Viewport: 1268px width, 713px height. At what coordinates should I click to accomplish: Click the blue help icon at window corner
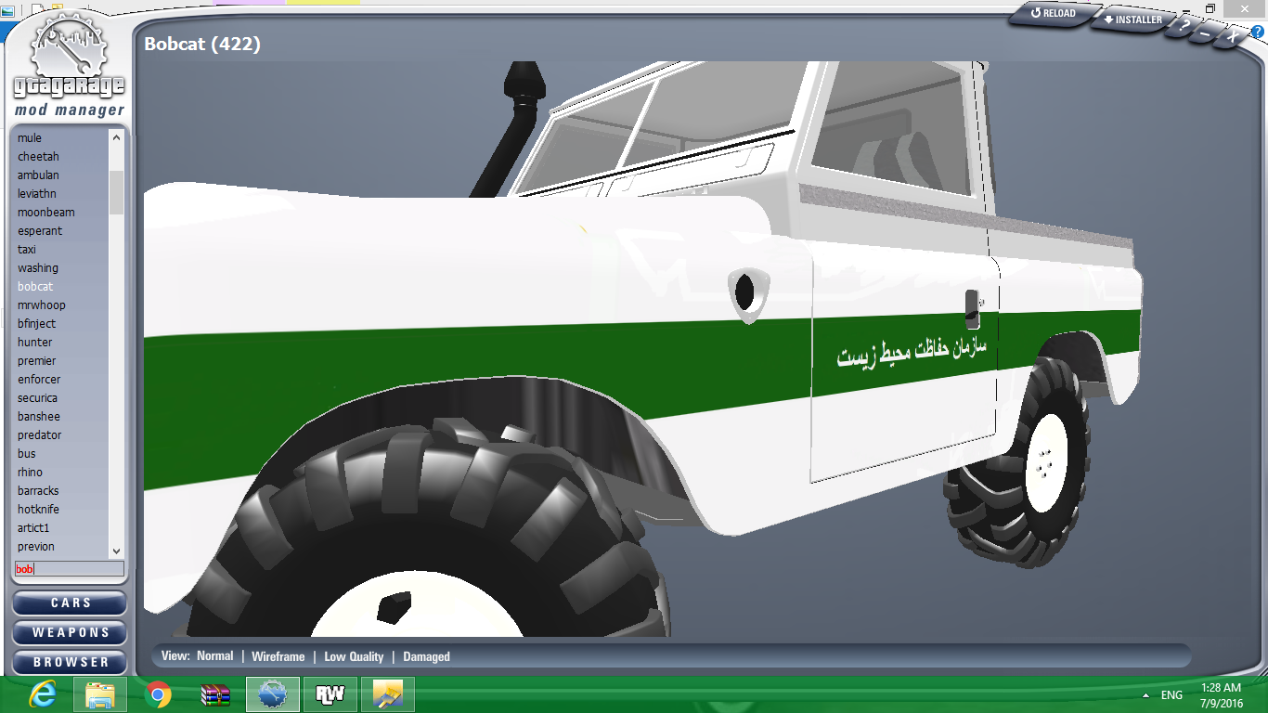pos(1257,32)
